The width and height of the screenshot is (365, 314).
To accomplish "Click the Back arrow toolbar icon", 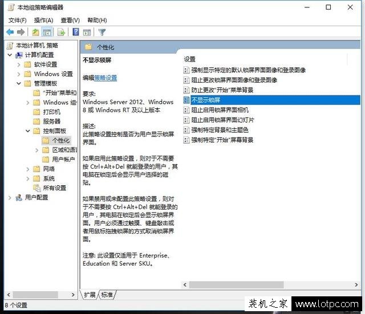I will pos(10,32).
